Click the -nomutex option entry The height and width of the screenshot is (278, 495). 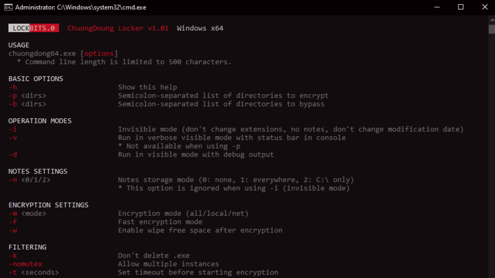point(25,264)
